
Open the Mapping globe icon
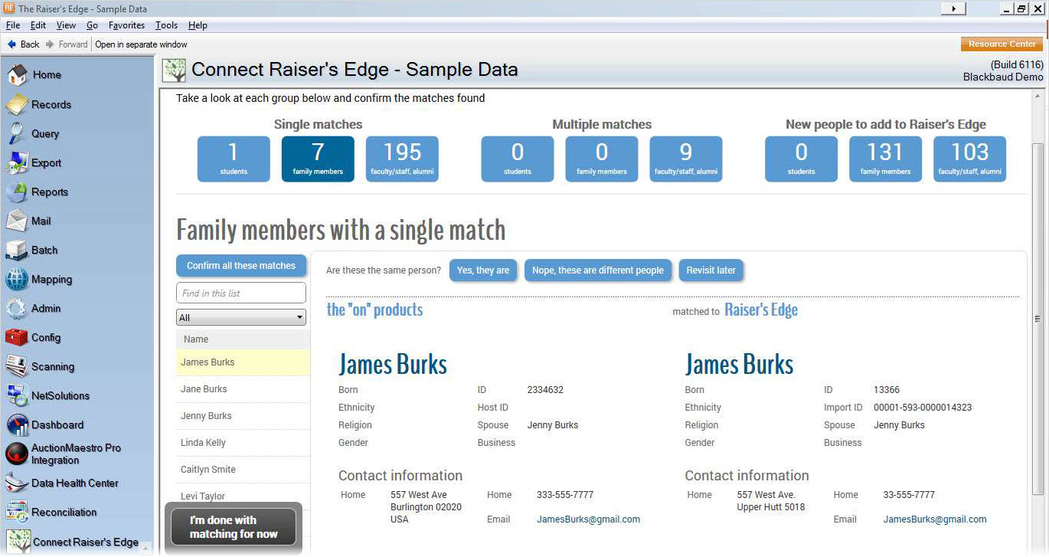tap(17, 279)
